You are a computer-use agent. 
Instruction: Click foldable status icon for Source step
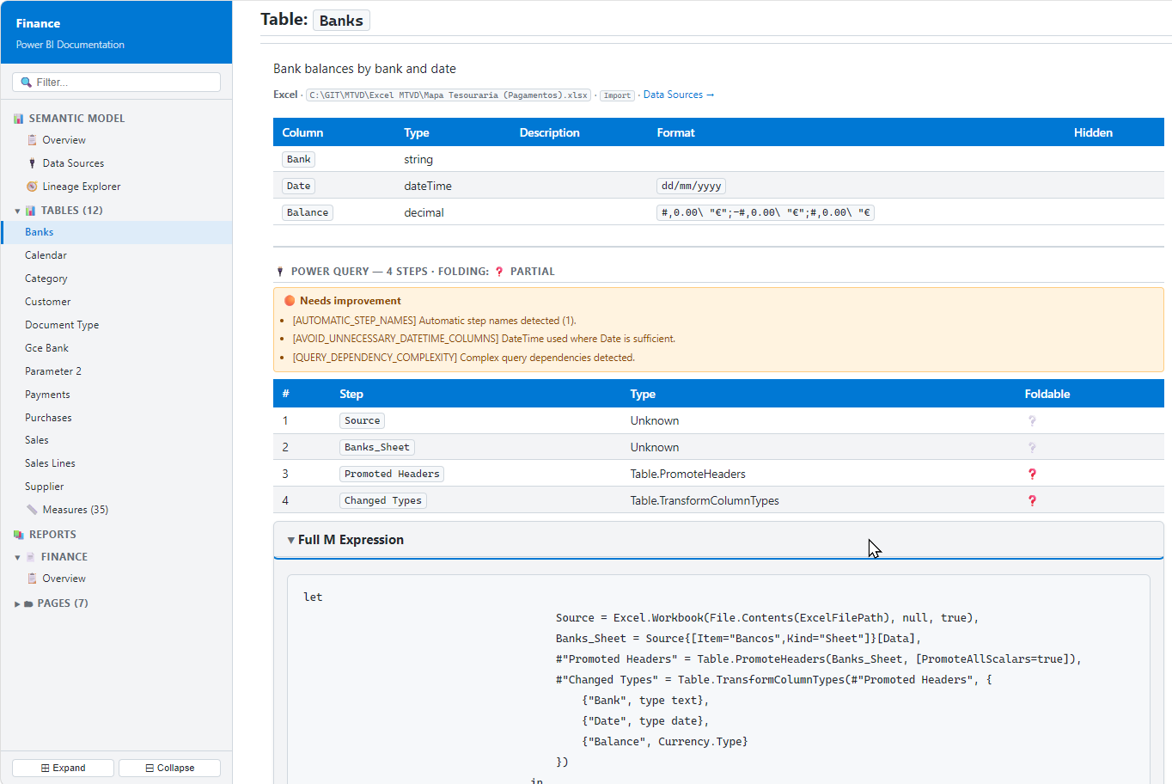tap(1032, 421)
